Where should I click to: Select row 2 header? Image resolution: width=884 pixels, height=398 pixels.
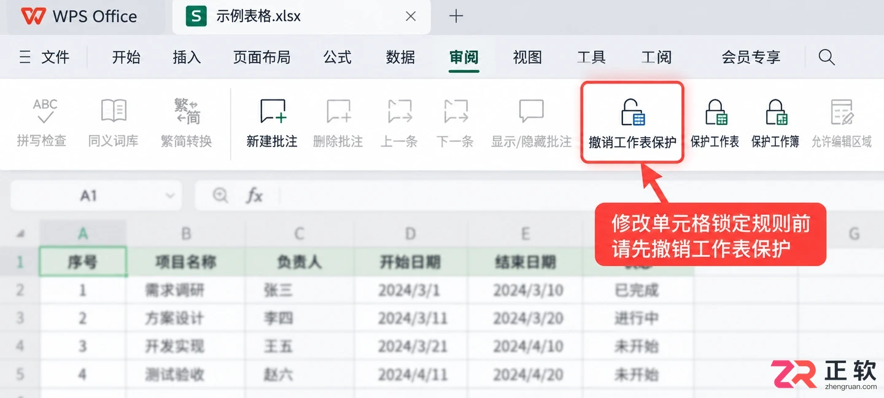pyautogui.click(x=20, y=290)
